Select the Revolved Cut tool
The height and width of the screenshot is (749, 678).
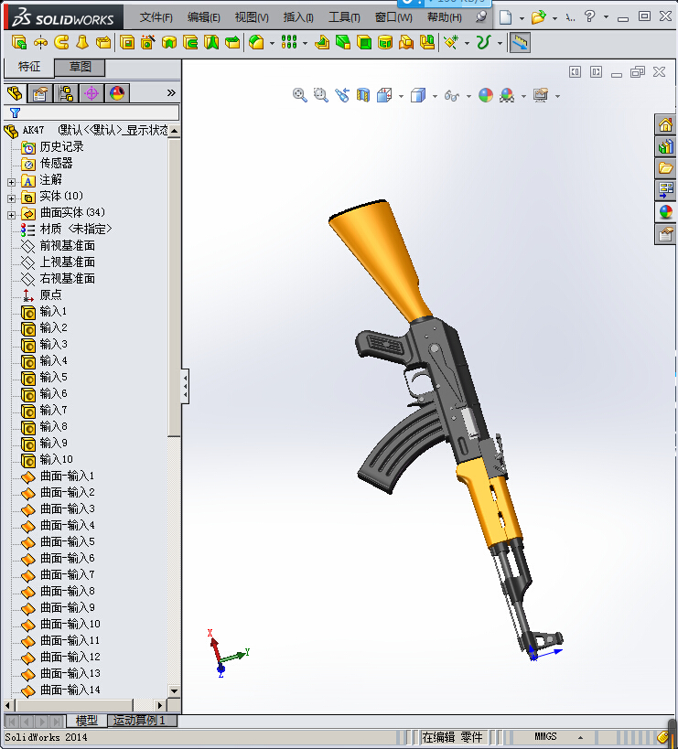click(x=169, y=42)
